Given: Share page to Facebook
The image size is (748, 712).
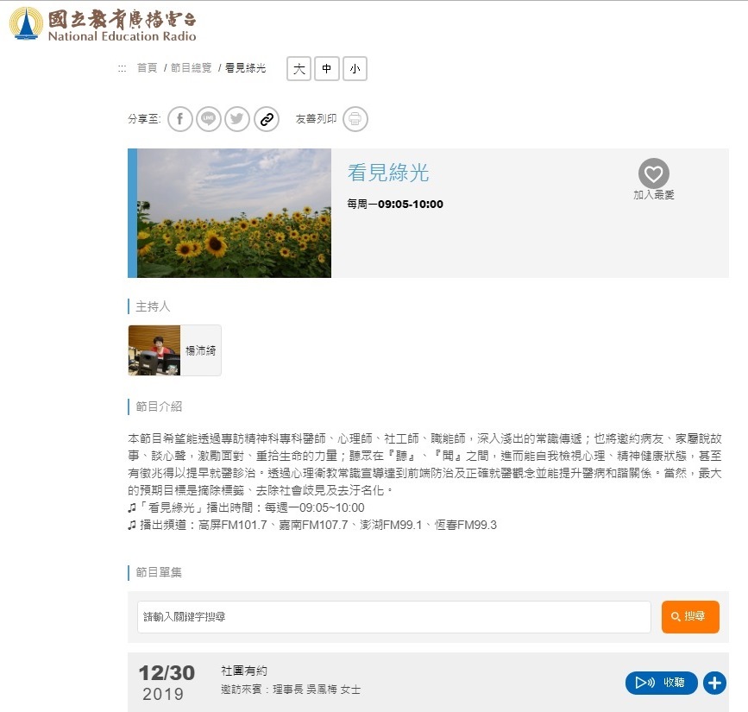Looking at the screenshot, I should click(x=179, y=119).
